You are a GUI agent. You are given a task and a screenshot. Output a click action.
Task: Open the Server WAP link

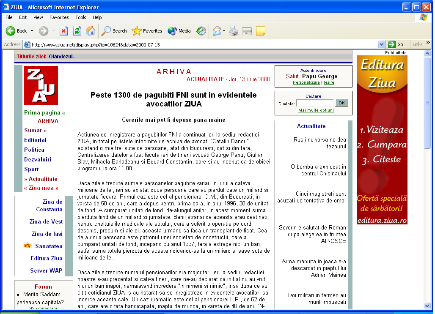pos(46,270)
